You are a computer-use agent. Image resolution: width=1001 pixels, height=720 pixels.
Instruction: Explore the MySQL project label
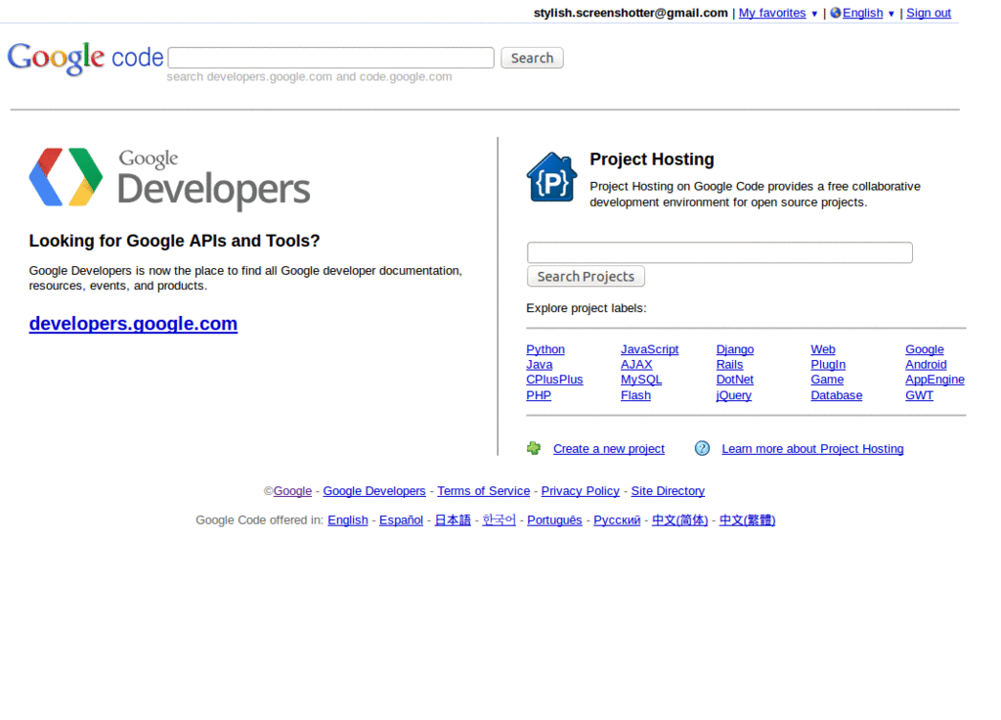(641, 380)
